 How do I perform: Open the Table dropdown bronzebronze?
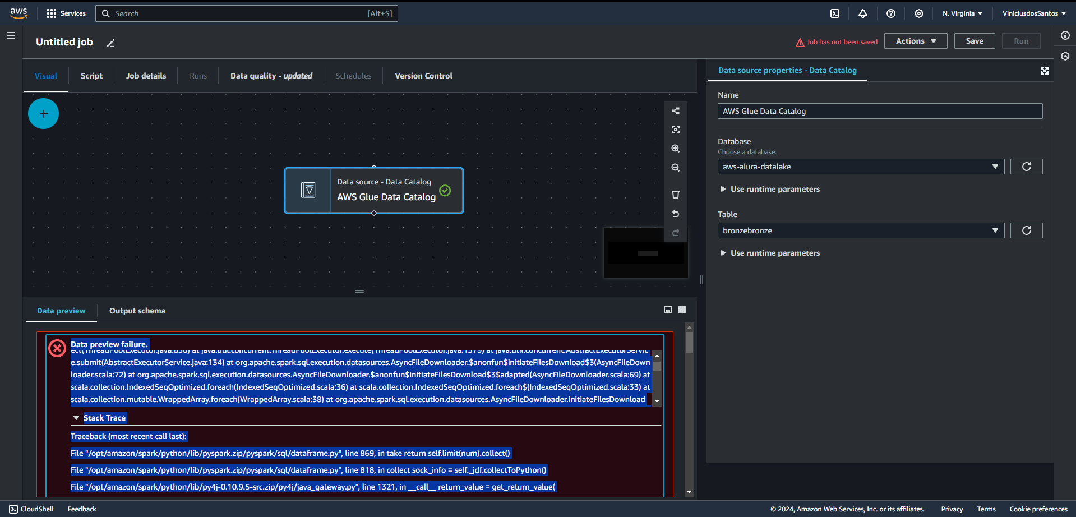[861, 230]
